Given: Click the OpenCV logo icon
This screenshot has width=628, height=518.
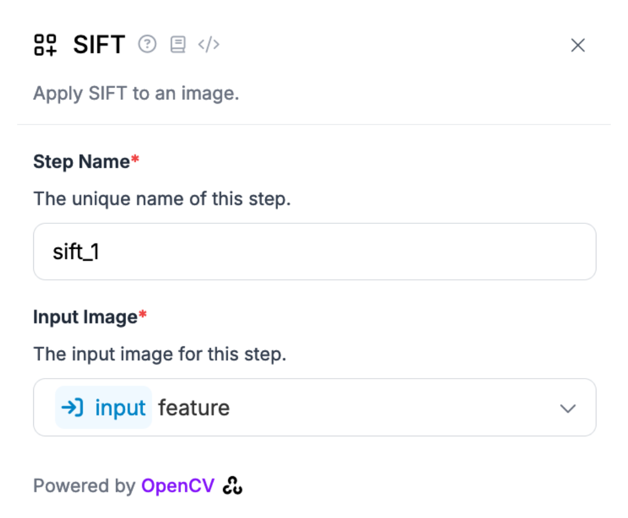Looking at the screenshot, I should coord(233,485).
